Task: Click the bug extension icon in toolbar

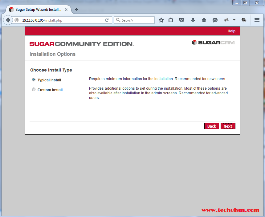Action: tap(226, 20)
